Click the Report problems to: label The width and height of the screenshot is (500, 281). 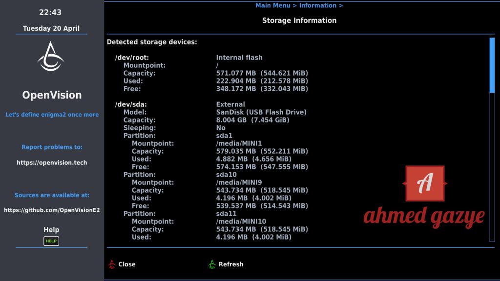52,147
